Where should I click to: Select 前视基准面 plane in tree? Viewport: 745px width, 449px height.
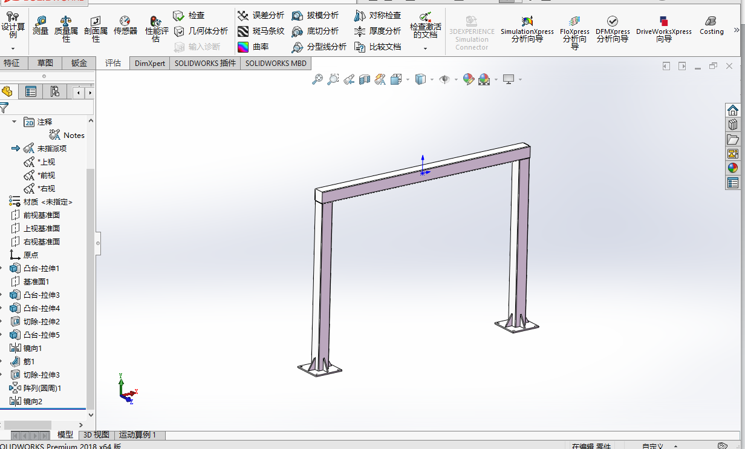pos(36,215)
